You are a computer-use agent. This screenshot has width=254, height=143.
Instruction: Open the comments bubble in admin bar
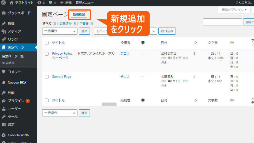pyautogui.click(x=50, y=3)
